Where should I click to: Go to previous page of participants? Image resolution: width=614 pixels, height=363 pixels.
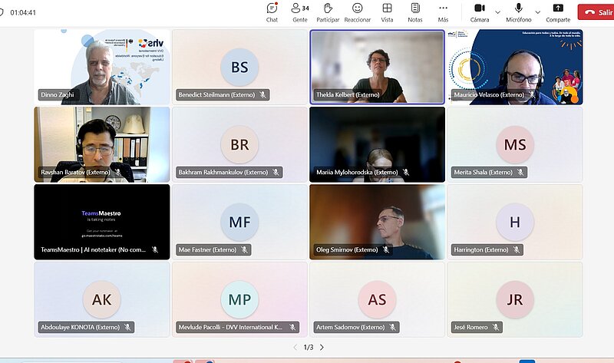coord(295,347)
